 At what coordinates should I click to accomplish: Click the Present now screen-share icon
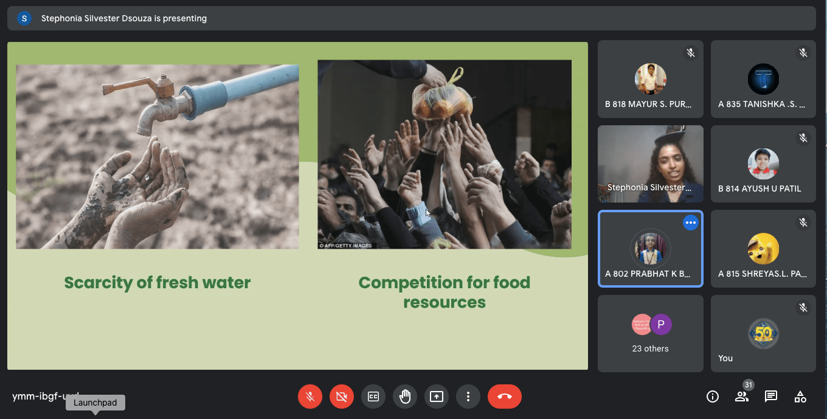tap(437, 396)
